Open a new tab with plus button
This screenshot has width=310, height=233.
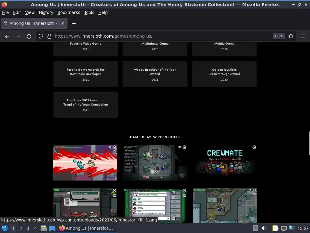pos(74,24)
